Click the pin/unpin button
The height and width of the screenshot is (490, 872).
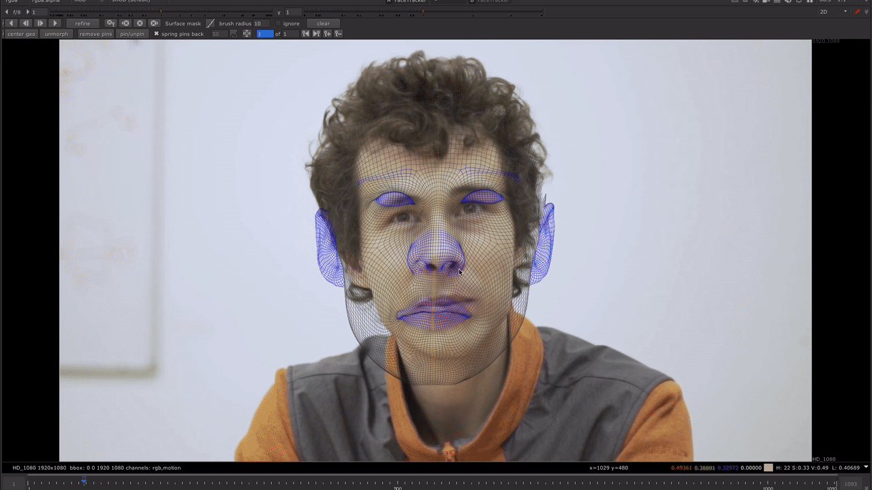(x=132, y=34)
